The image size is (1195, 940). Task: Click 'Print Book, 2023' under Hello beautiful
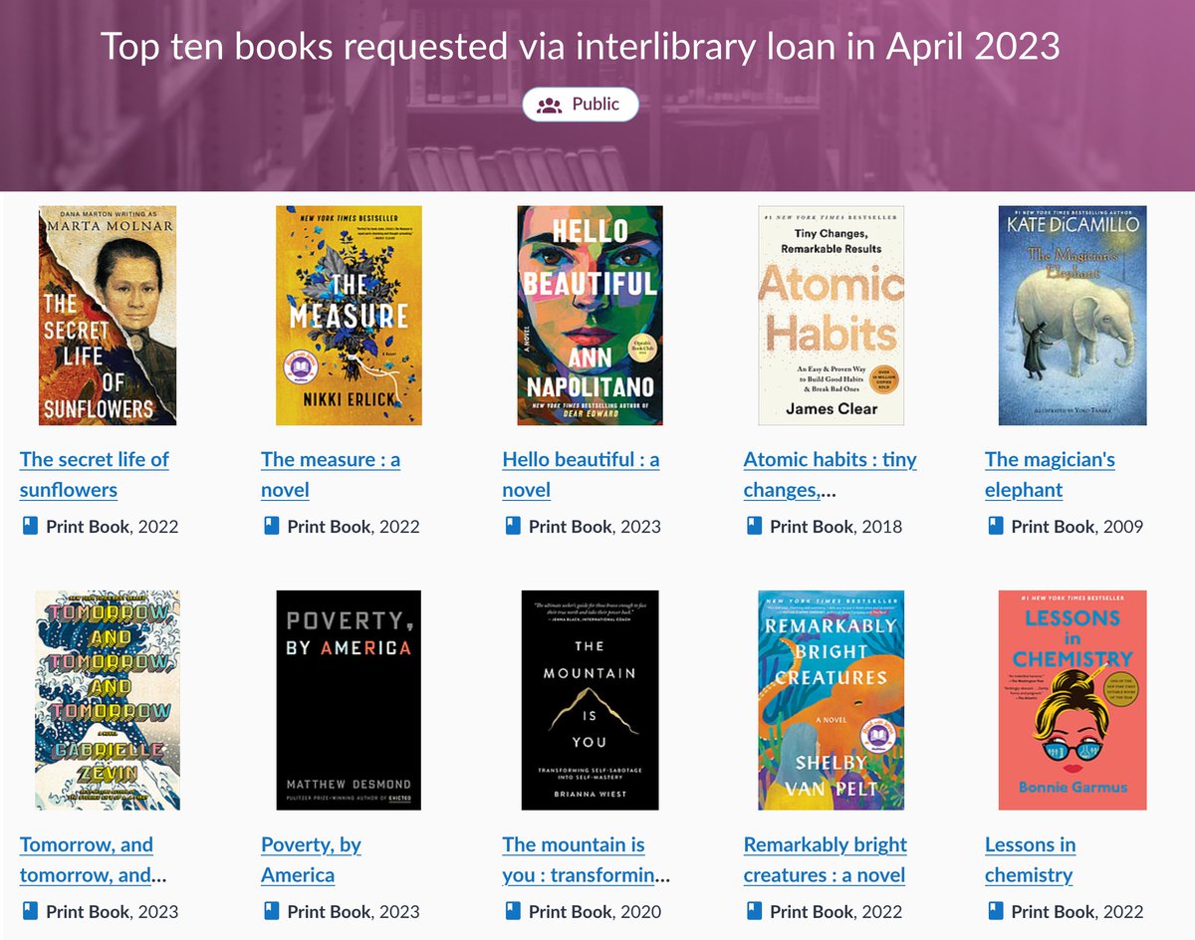(595, 527)
